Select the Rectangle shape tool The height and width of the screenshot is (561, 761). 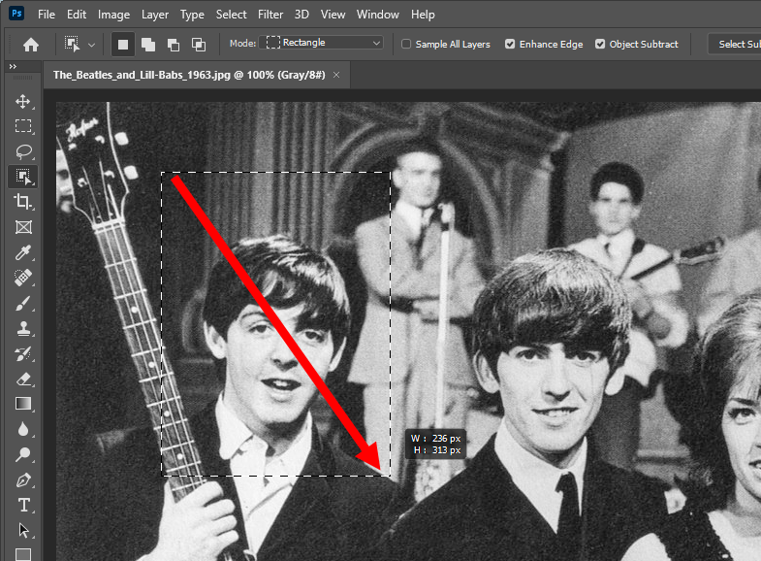[23, 554]
